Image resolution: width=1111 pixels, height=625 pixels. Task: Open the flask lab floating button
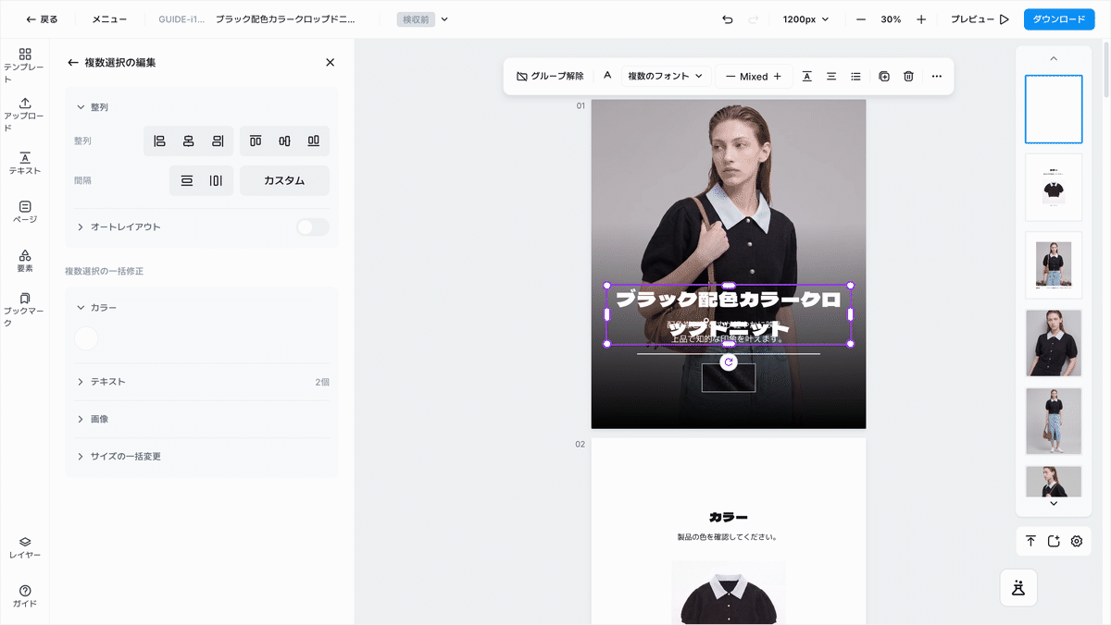point(1018,587)
